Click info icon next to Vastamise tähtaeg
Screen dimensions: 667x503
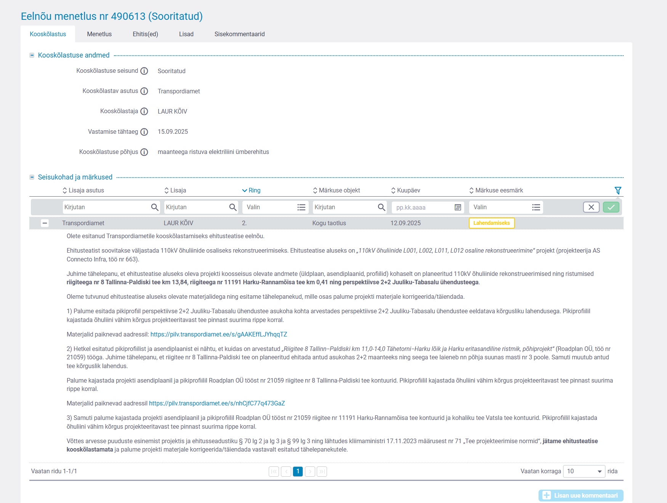pyautogui.click(x=144, y=132)
